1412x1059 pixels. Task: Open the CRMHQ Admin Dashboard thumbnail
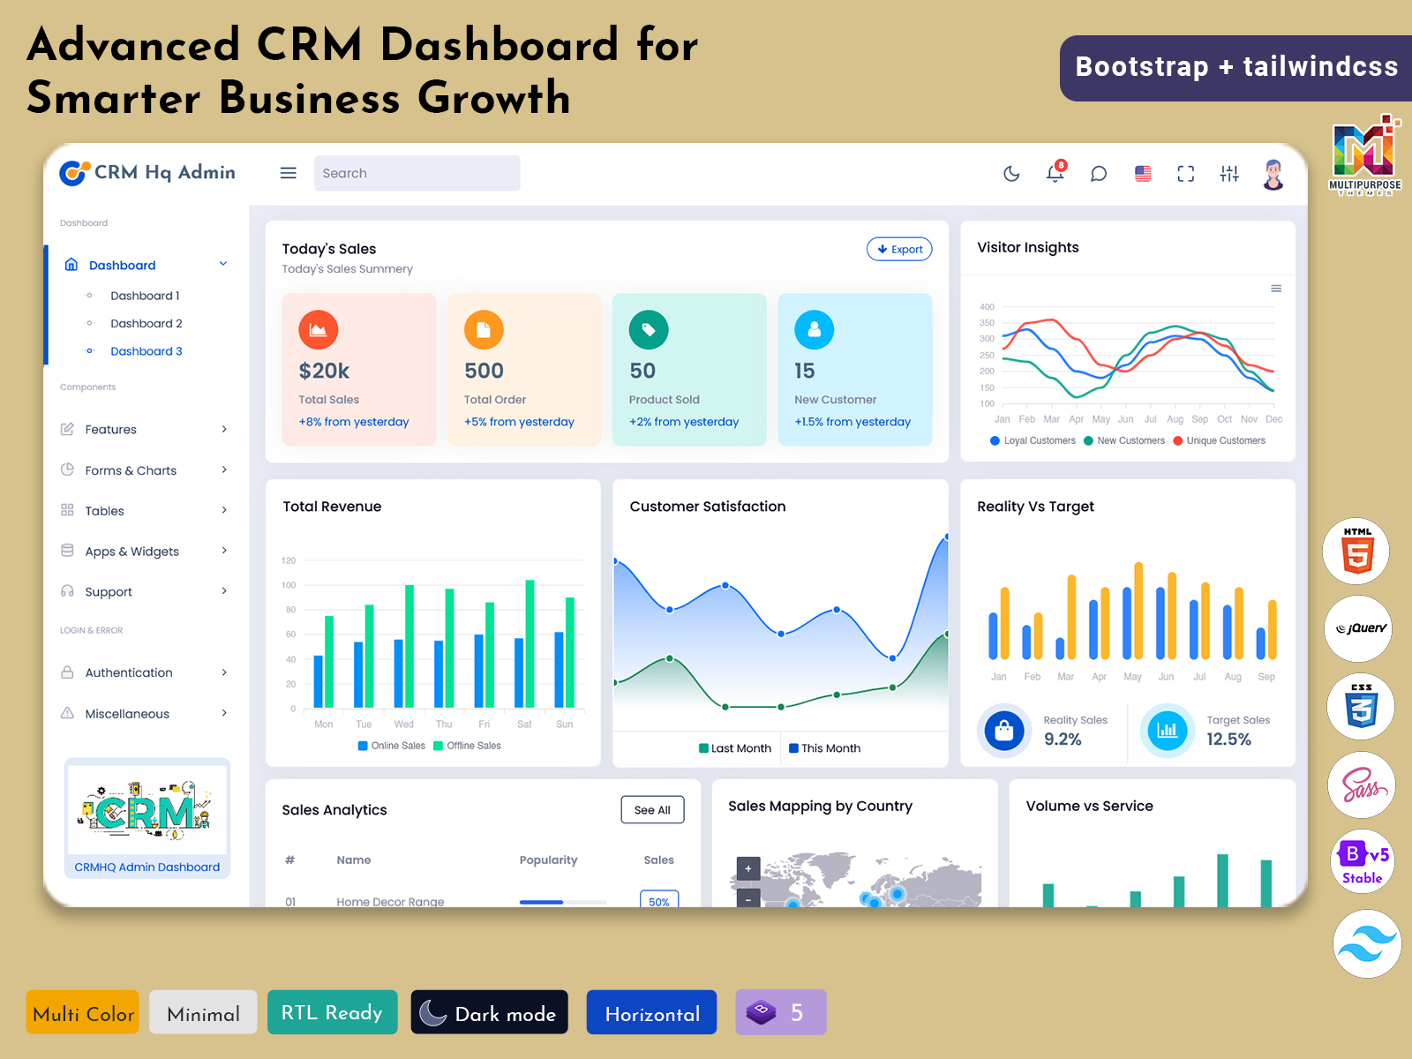click(147, 809)
